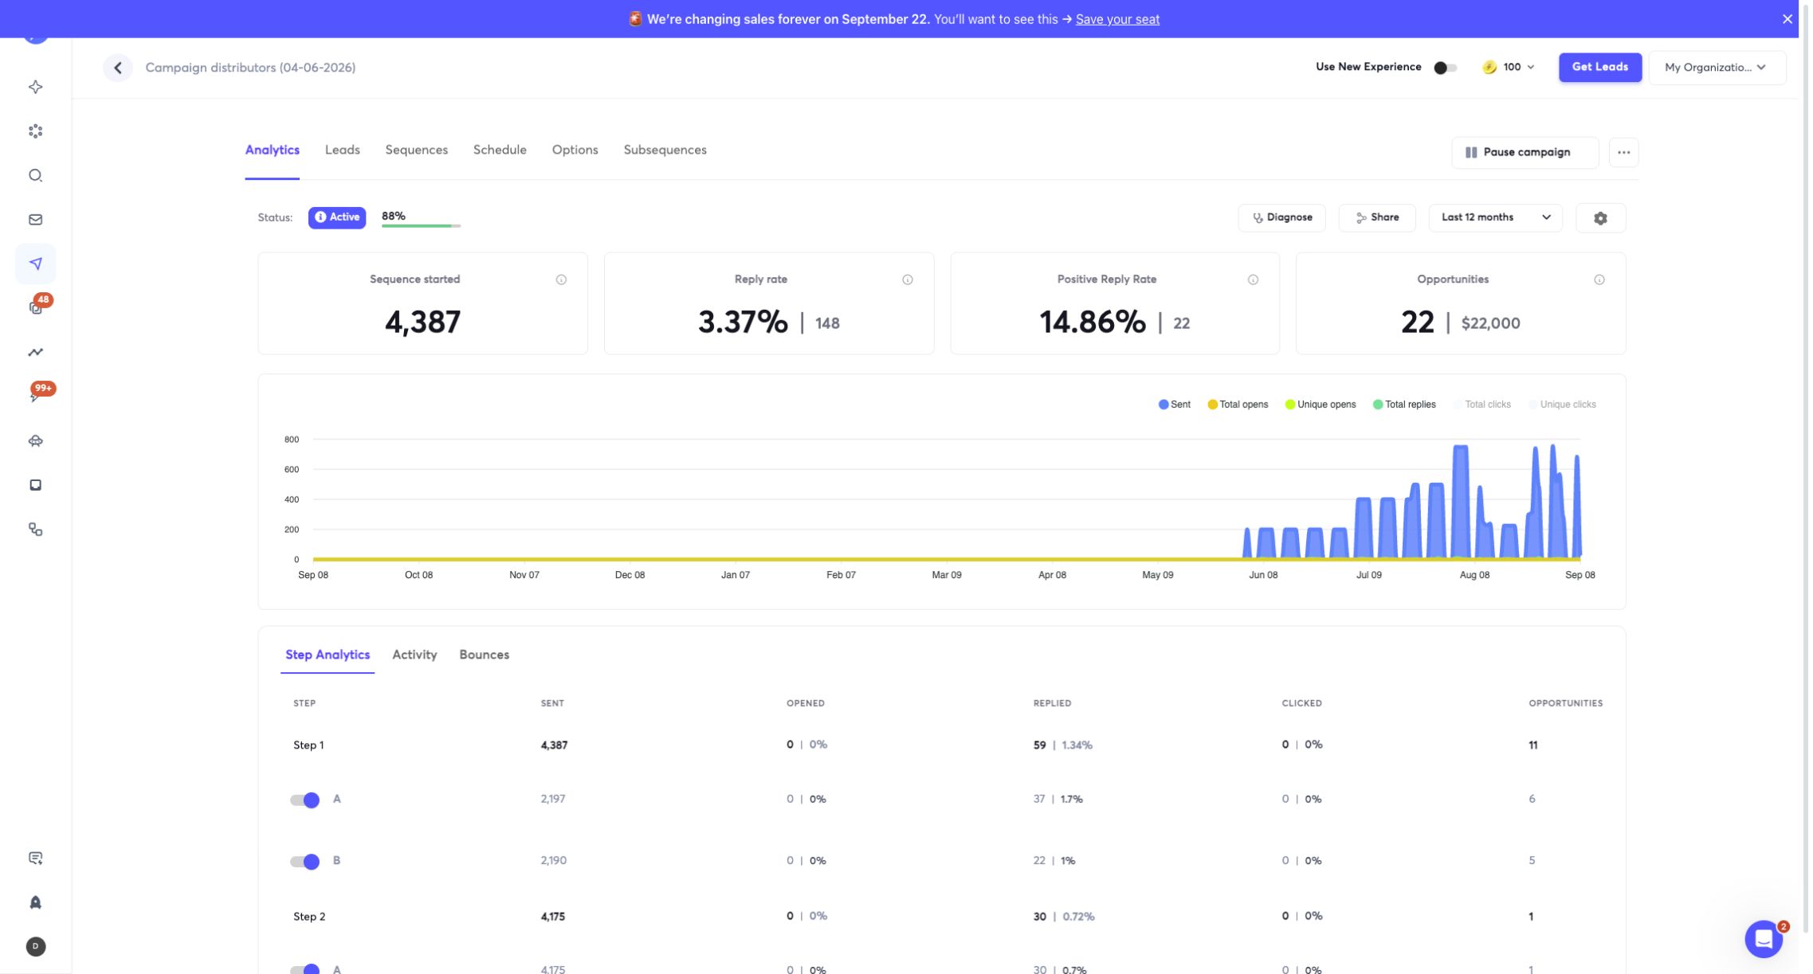Screen dimensions: 1813x974
Task: Toggle Step 1 variant B switch
Action: click(304, 861)
